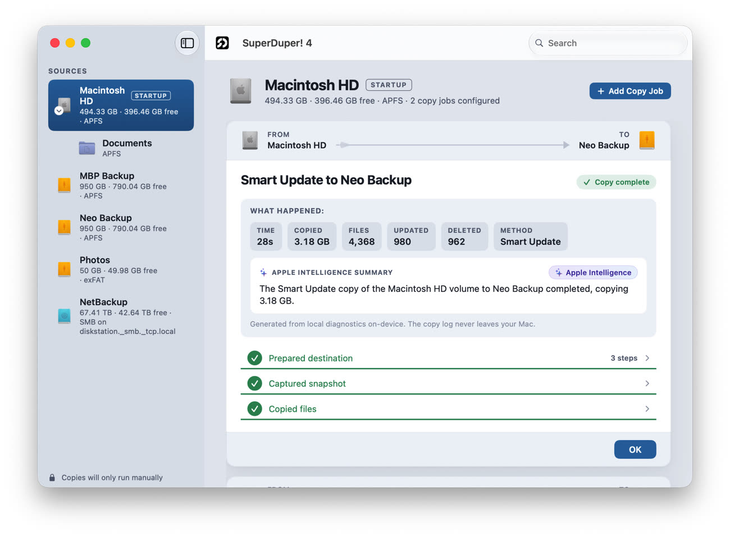Screen dimensions: 730x537
Task: Click the SOURCES sidebar header
Action: [67, 71]
